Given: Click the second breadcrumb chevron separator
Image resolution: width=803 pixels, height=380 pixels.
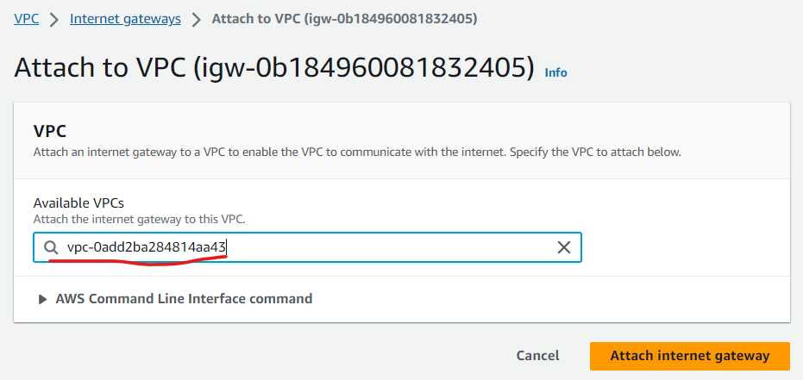Looking at the screenshot, I should (x=196, y=20).
